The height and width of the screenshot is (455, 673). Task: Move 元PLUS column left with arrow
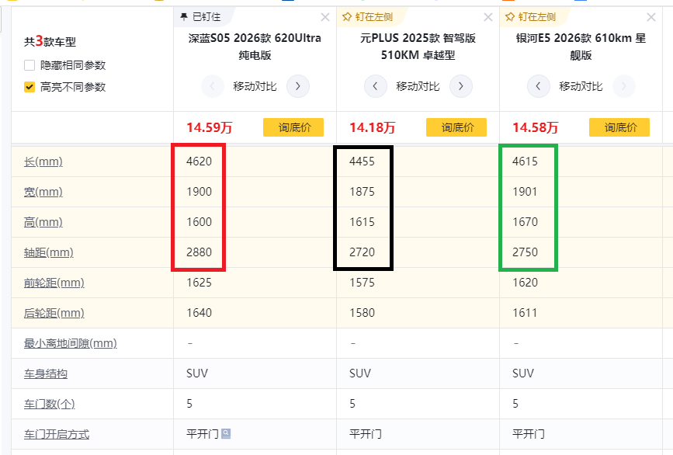pyautogui.click(x=375, y=86)
